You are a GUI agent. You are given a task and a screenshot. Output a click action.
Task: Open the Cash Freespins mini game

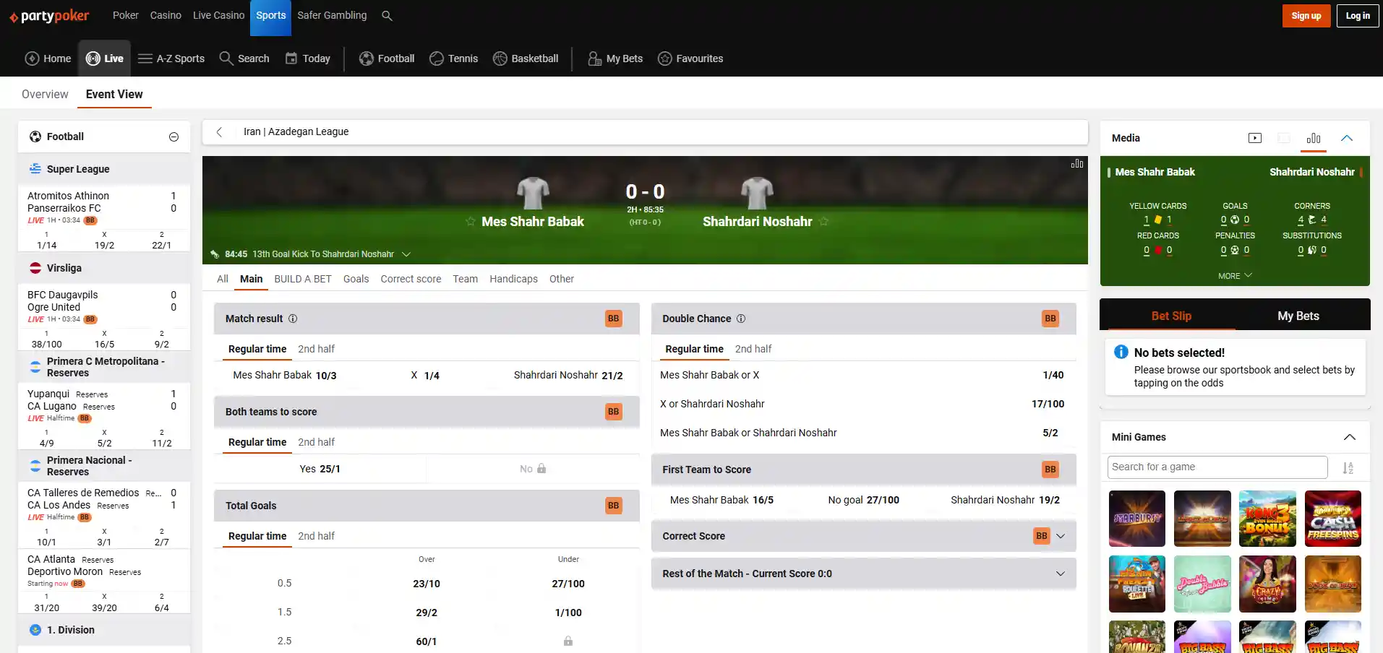click(x=1333, y=519)
